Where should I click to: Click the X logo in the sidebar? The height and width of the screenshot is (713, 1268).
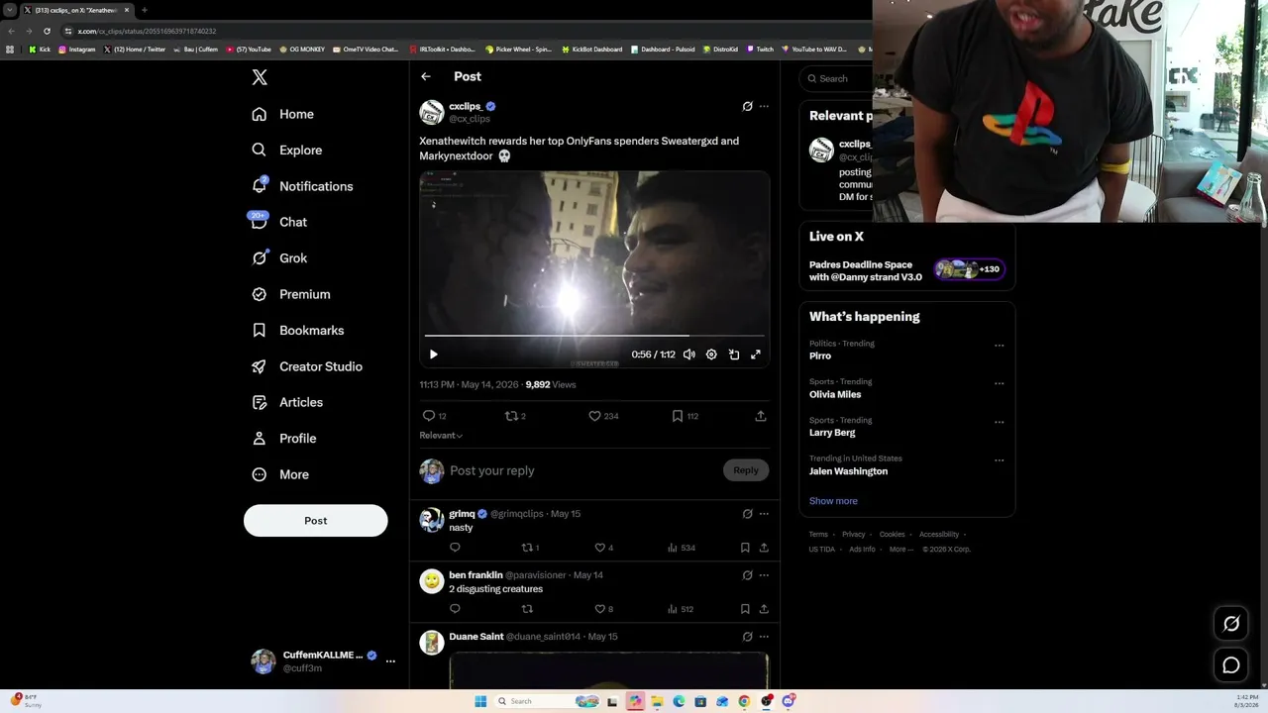point(260,77)
